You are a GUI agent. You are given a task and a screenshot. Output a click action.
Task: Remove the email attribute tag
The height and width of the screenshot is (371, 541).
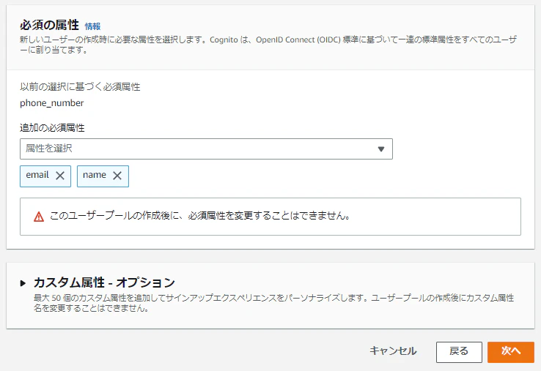[x=60, y=176]
